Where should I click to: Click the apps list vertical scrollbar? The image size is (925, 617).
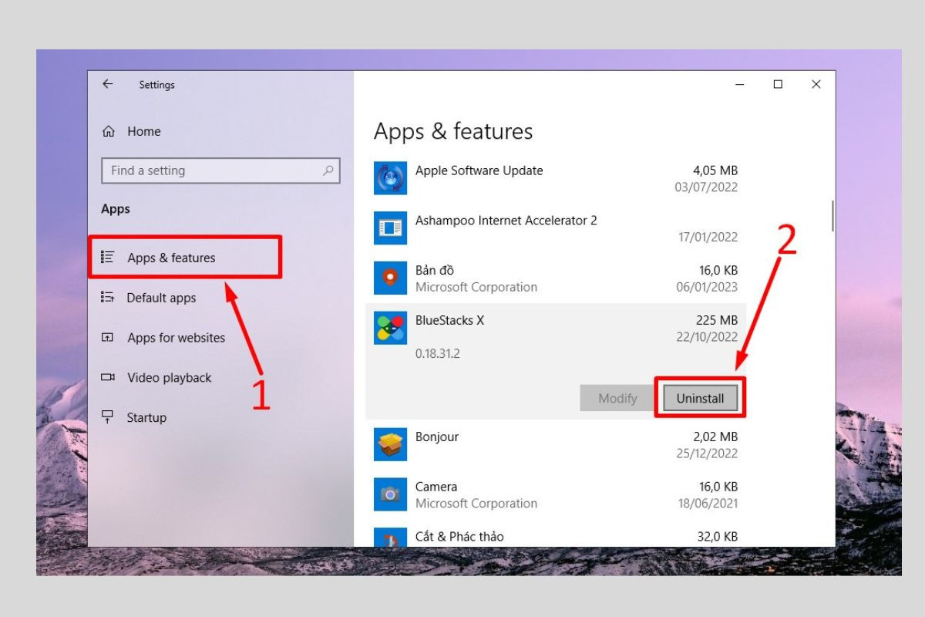point(832,216)
